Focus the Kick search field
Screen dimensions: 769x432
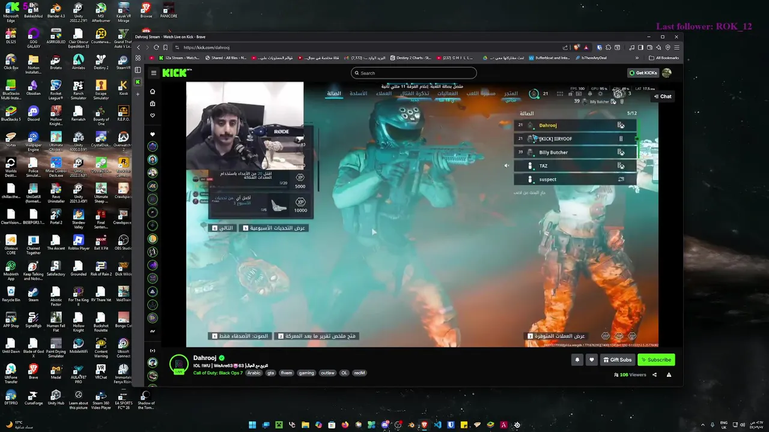pos(413,73)
